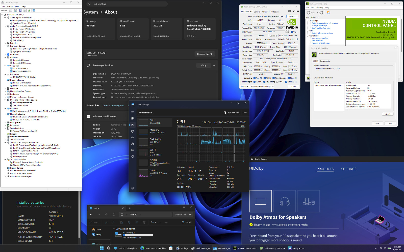Viewport: 404px width, 252px height.
Task: Click GPU-Z refresh icon
Action: [293, 11]
